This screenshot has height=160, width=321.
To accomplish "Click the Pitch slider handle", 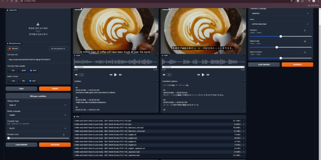I will [281, 36].
